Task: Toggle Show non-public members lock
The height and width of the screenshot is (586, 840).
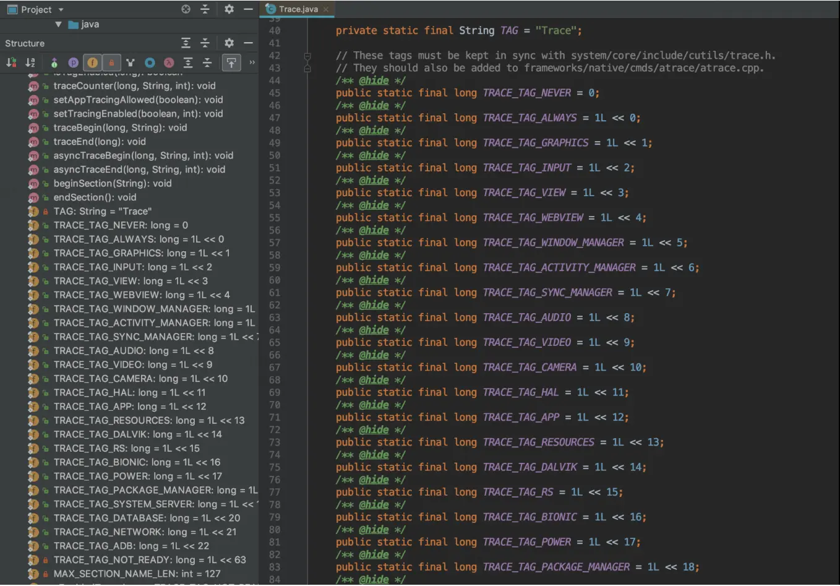Action: [111, 62]
